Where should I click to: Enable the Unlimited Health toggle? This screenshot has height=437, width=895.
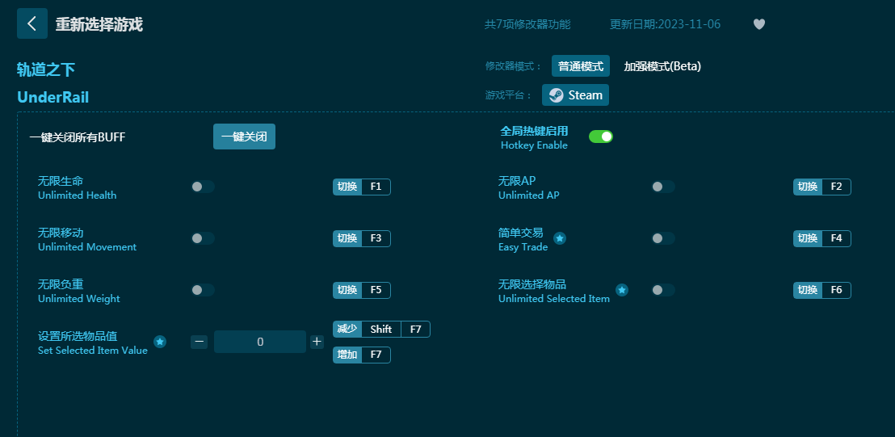point(203,187)
